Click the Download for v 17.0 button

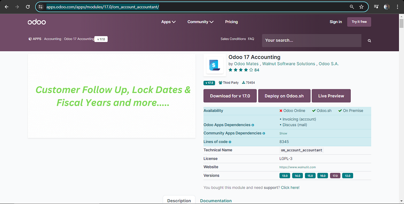click(230, 96)
